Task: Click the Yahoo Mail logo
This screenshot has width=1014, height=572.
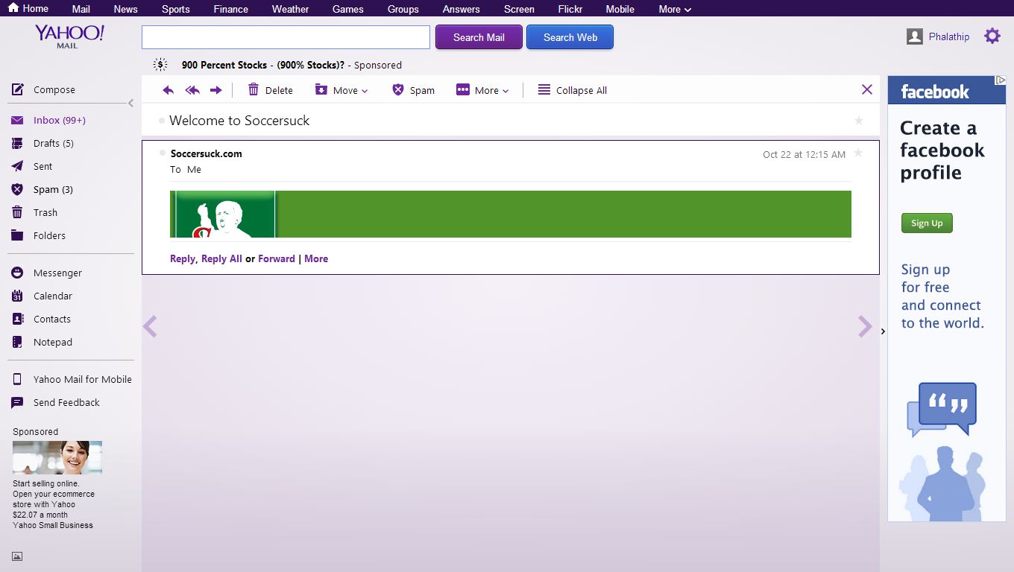Action: click(69, 36)
